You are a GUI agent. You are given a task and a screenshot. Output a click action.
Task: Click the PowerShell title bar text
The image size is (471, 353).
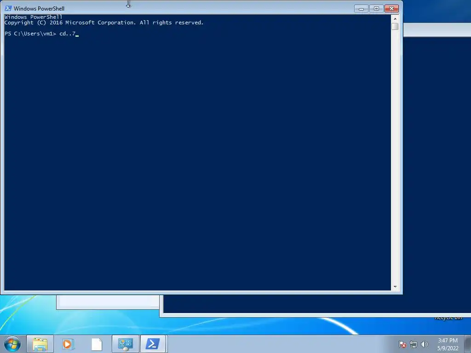coord(39,9)
